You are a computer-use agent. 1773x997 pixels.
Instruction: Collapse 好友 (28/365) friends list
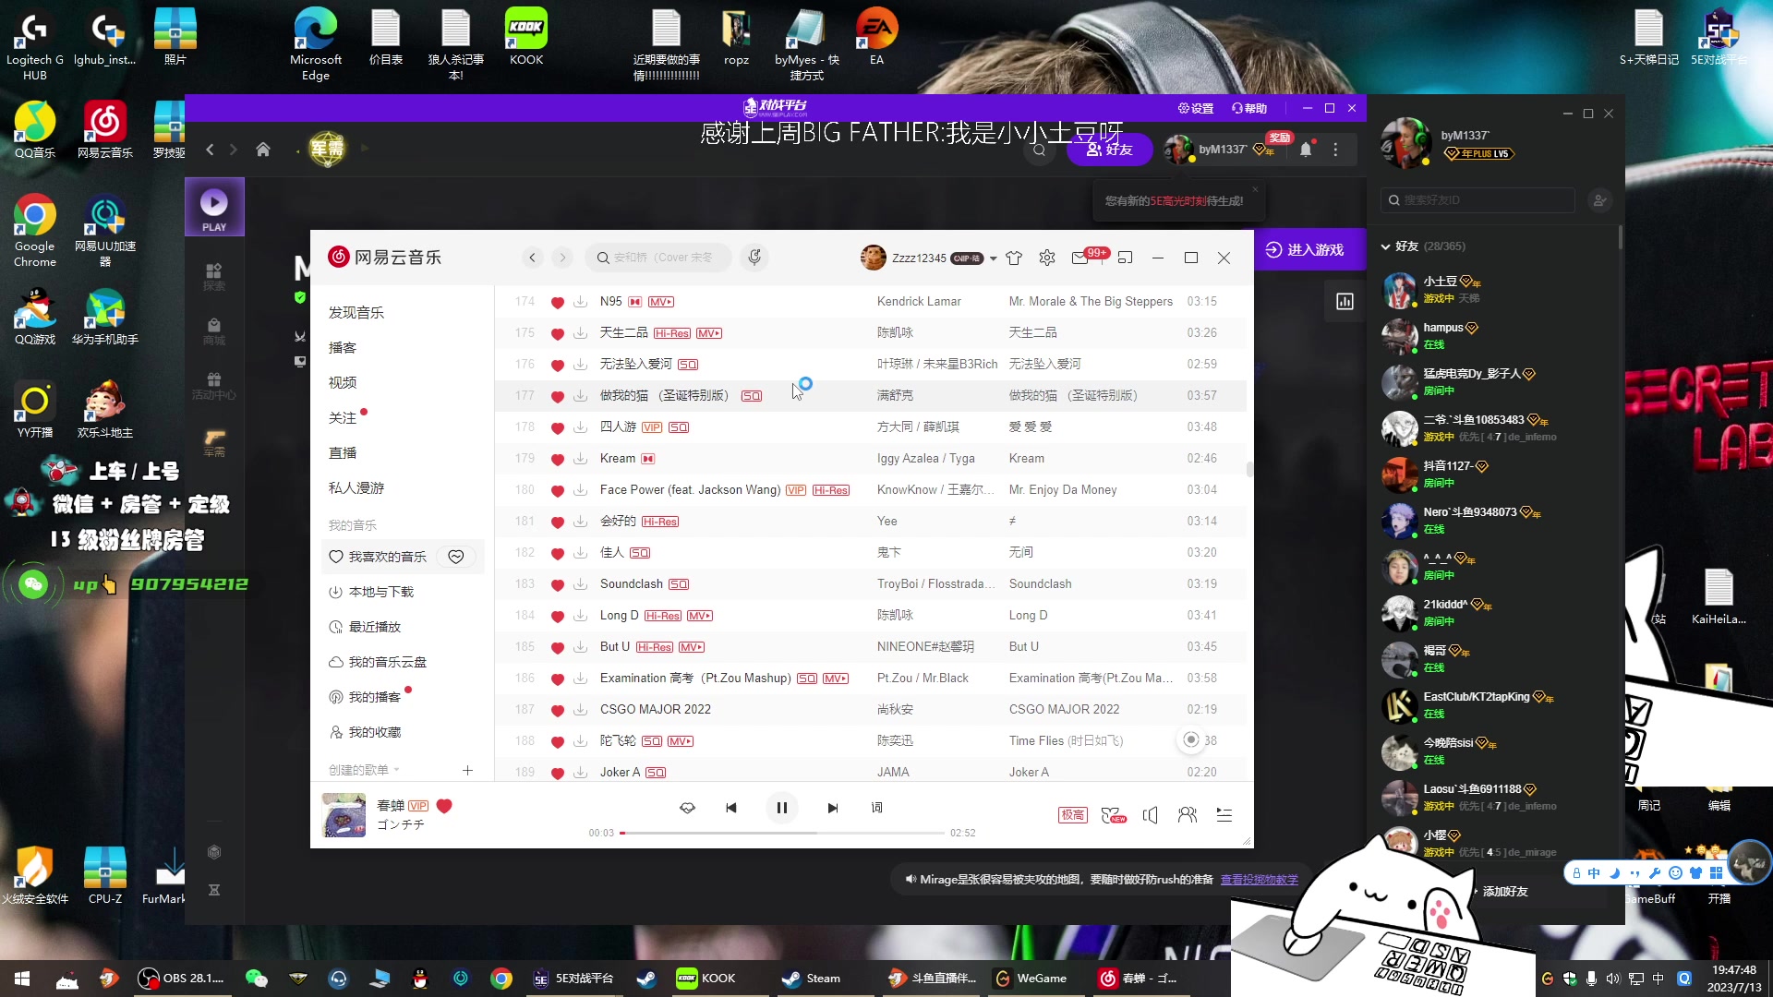pos(1385,246)
